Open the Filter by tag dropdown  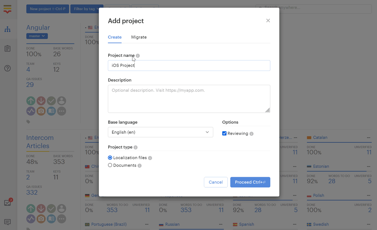coord(87,9)
